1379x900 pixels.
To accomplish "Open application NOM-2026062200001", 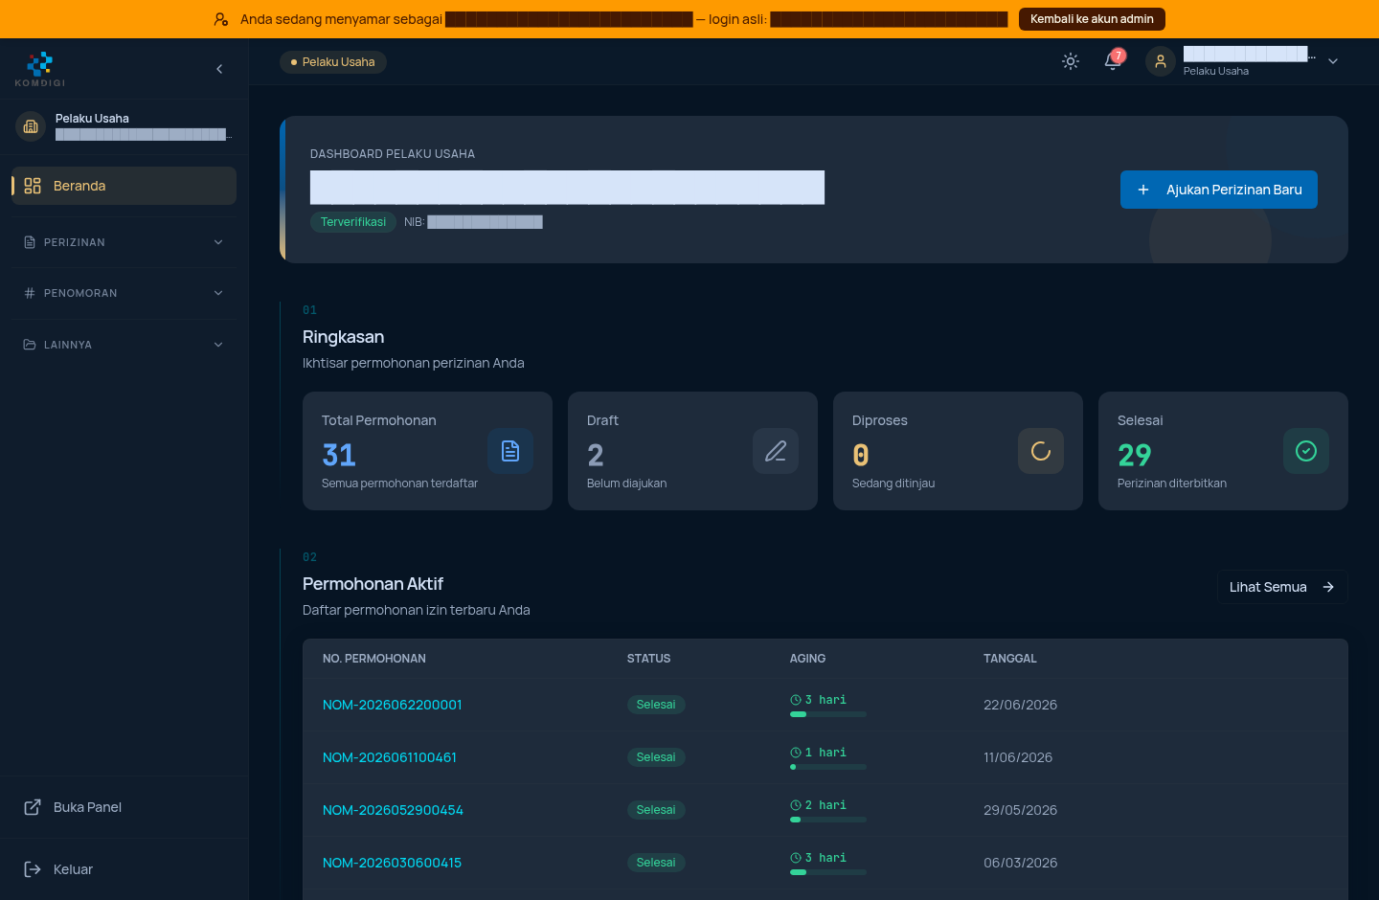I will point(393,705).
